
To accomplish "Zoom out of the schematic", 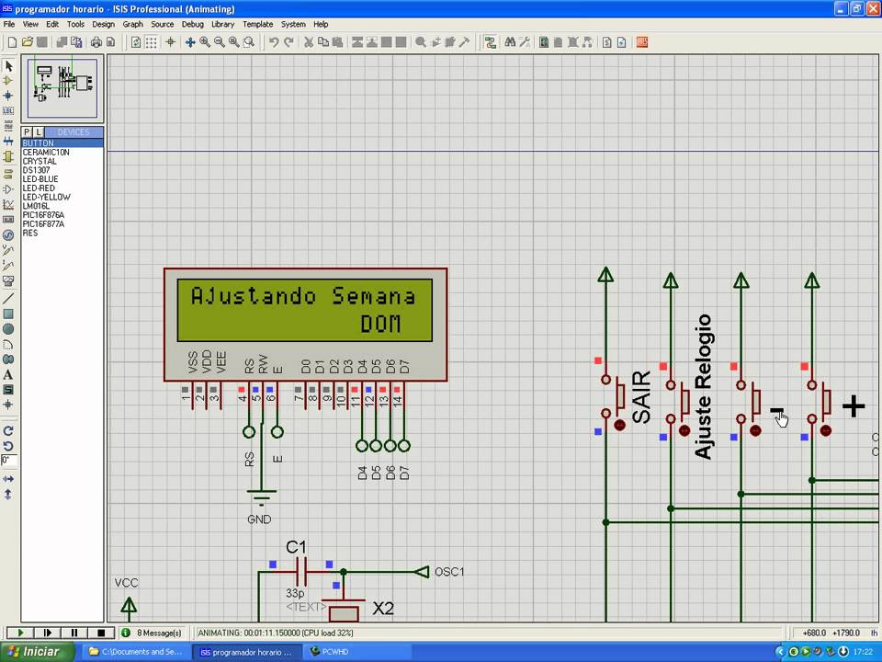I will click(x=220, y=42).
